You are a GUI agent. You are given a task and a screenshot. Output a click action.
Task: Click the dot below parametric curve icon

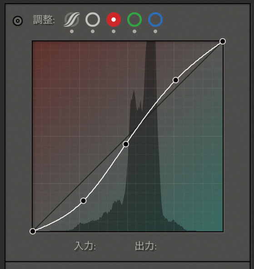click(x=72, y=31)
